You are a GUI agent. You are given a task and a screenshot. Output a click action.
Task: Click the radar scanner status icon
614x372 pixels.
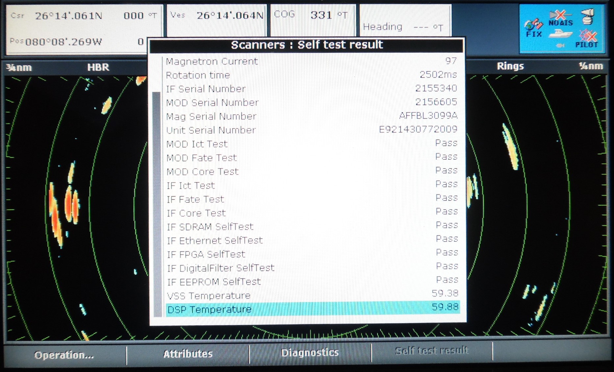coord(587,16)
